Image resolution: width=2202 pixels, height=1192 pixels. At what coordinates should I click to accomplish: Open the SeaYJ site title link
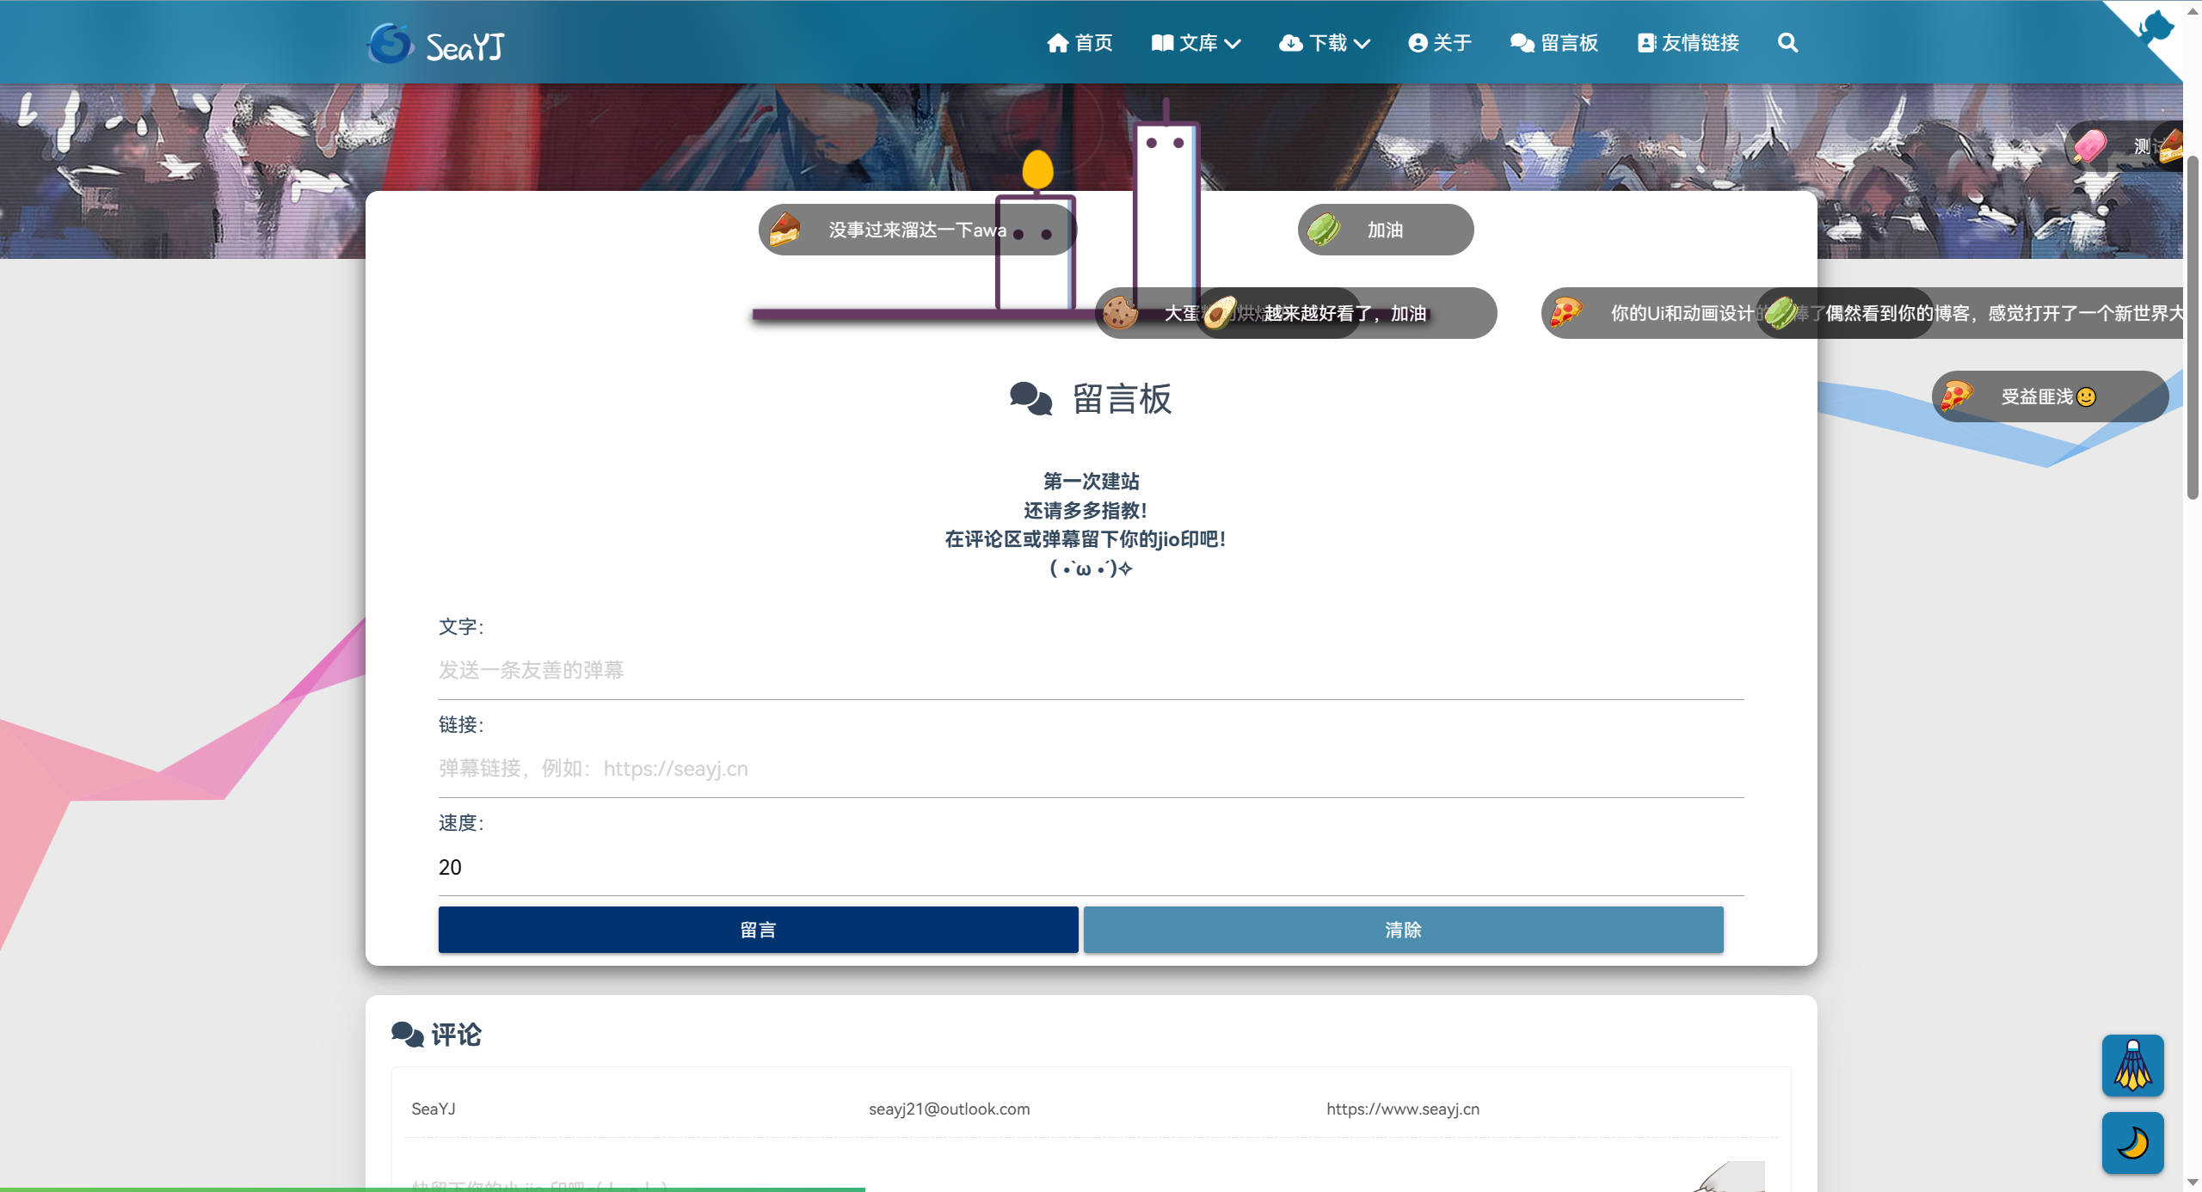point(465,46)
